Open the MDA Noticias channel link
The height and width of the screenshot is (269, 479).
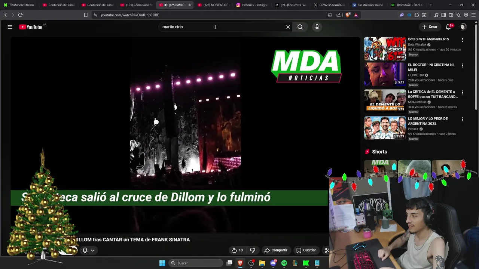click(417, 102)
